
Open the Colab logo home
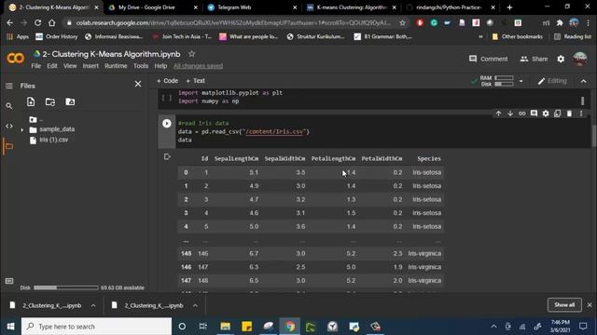pos(16,58)
